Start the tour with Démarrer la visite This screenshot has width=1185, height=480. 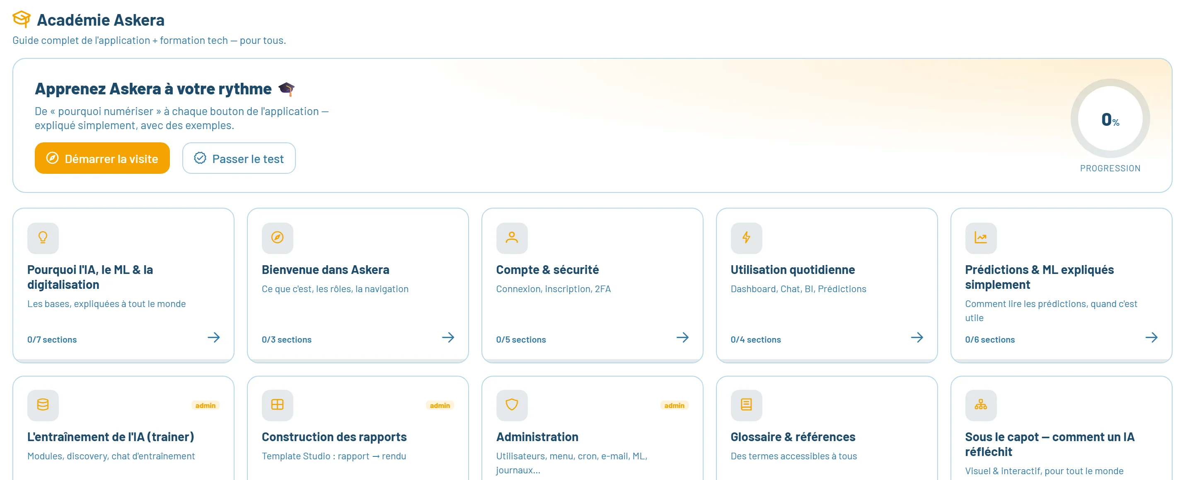[x=102, y=158]
